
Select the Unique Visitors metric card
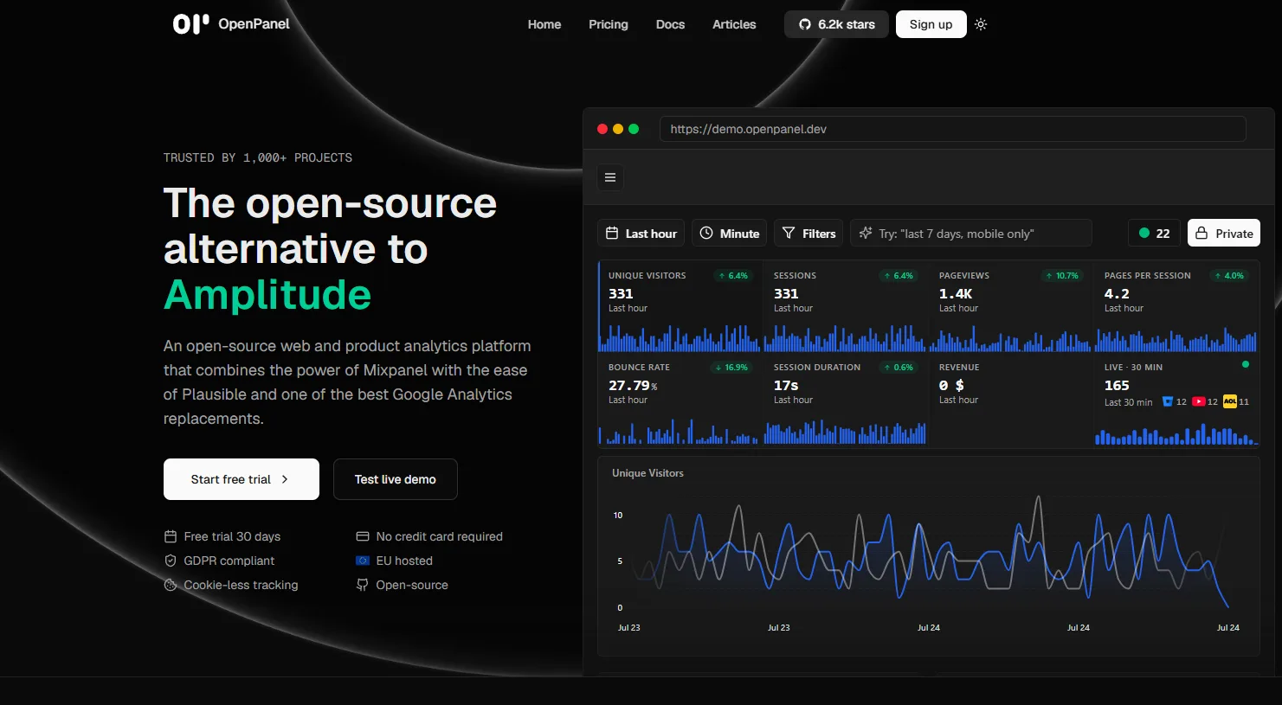pyautogui.click(x=680, y=307)
